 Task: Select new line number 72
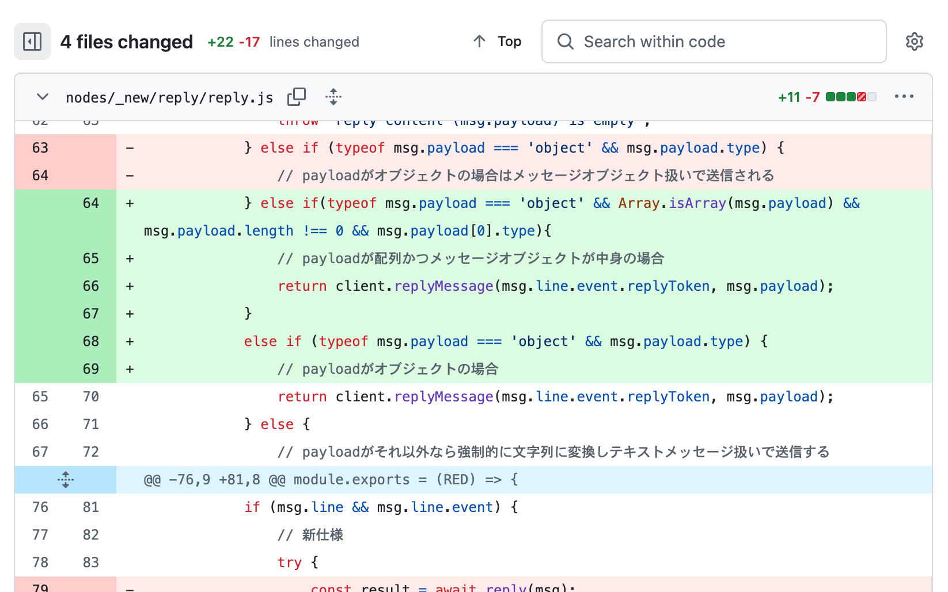pyautogui.click(x=91, y=452)
